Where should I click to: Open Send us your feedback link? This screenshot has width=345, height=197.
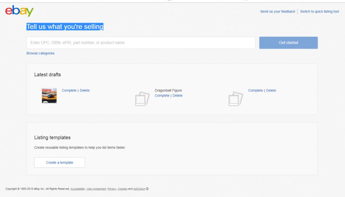(x=278, y=11)
